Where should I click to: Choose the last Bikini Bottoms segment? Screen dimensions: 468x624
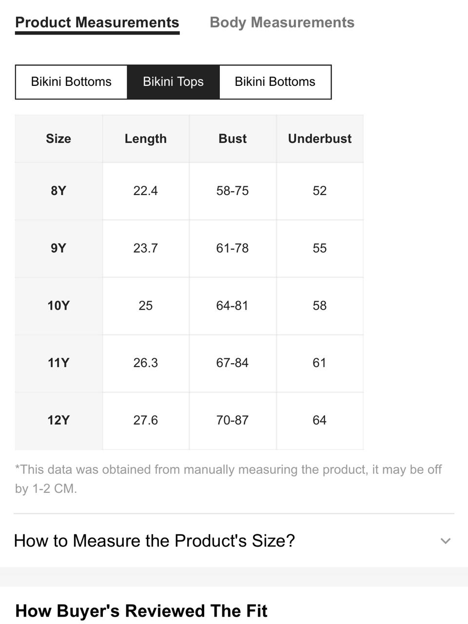[275, 81]
